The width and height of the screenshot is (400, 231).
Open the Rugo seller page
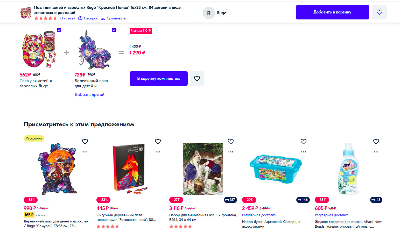[x=221, y=13]
